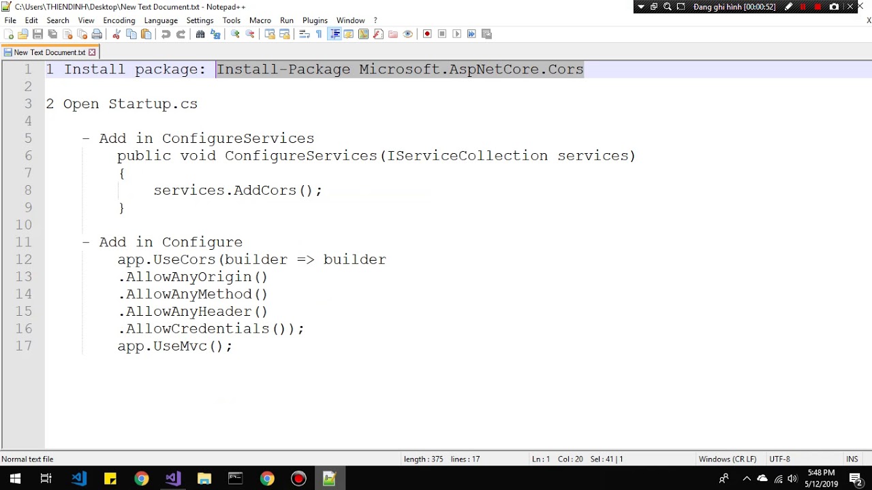872x490 pixels.
Task: Click the Close document toolbar icon
Action: [x=67, y=34]
